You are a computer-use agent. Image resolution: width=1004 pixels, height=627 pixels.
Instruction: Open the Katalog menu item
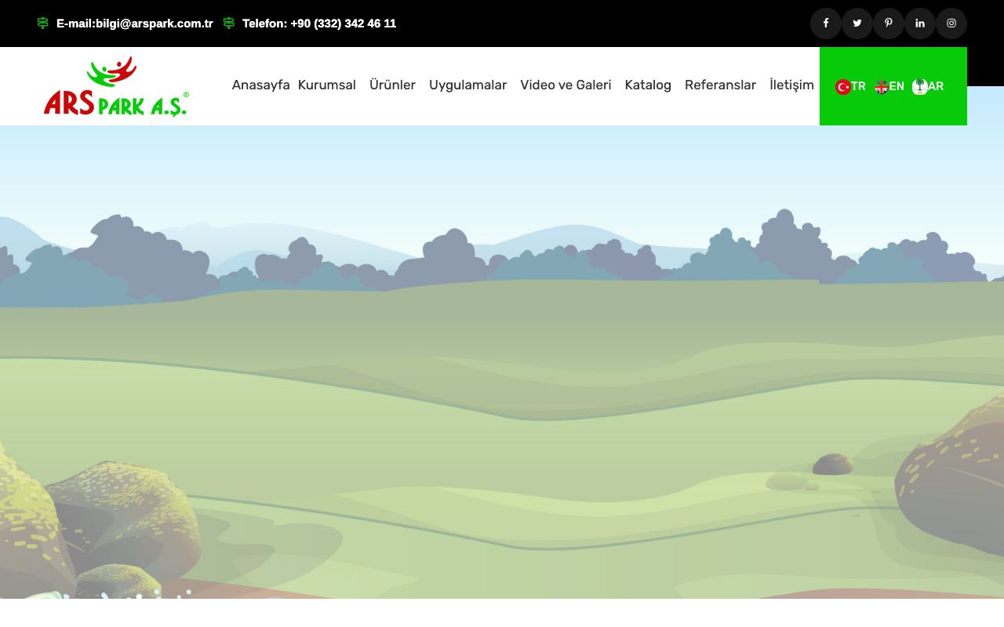tap(648, 85)
